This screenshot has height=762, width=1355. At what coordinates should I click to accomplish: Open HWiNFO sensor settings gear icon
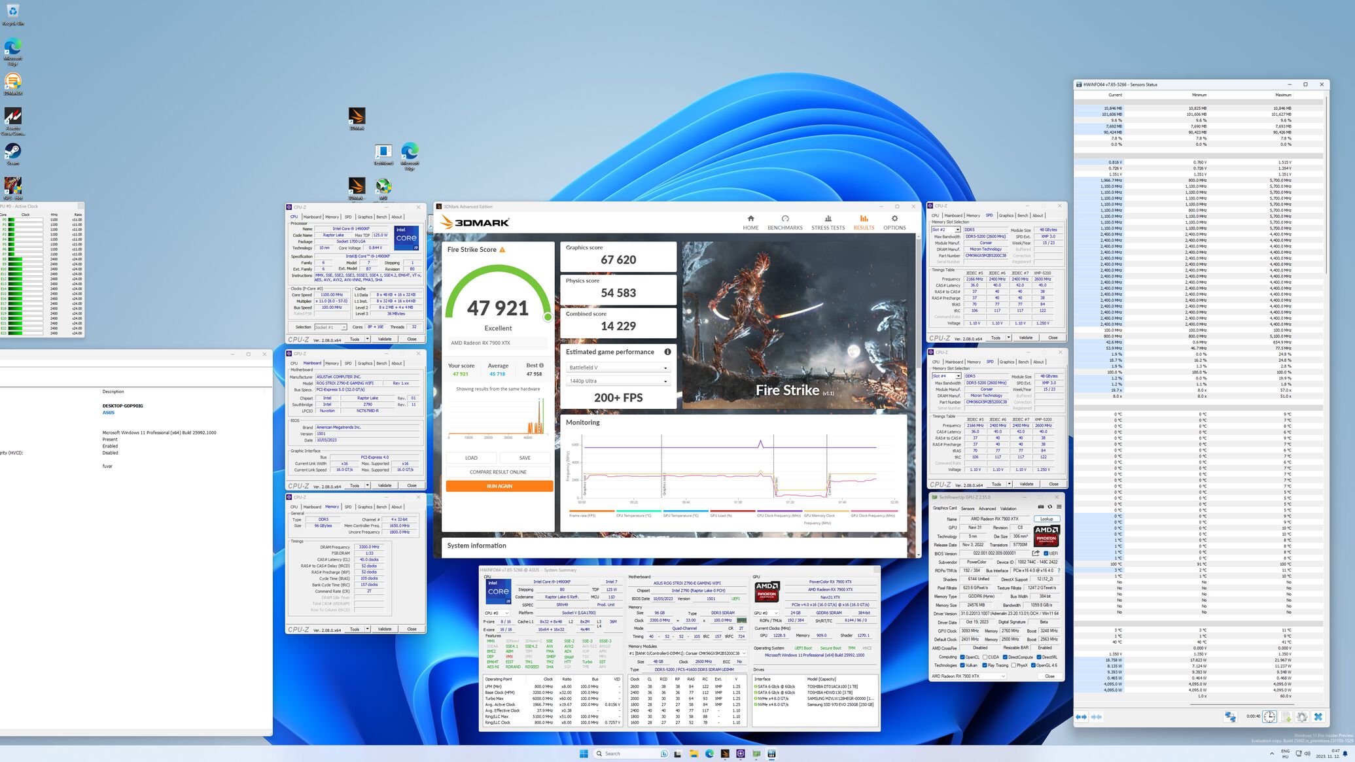point(1302,717)
